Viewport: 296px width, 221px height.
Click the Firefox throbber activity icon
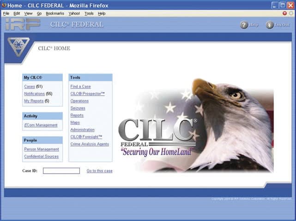tap(291, 13)
